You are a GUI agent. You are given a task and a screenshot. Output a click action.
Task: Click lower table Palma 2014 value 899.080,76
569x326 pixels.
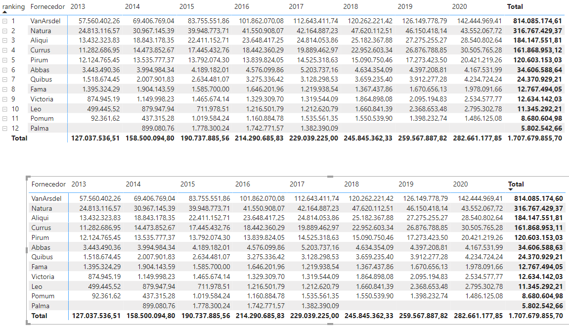coord(159,306)
